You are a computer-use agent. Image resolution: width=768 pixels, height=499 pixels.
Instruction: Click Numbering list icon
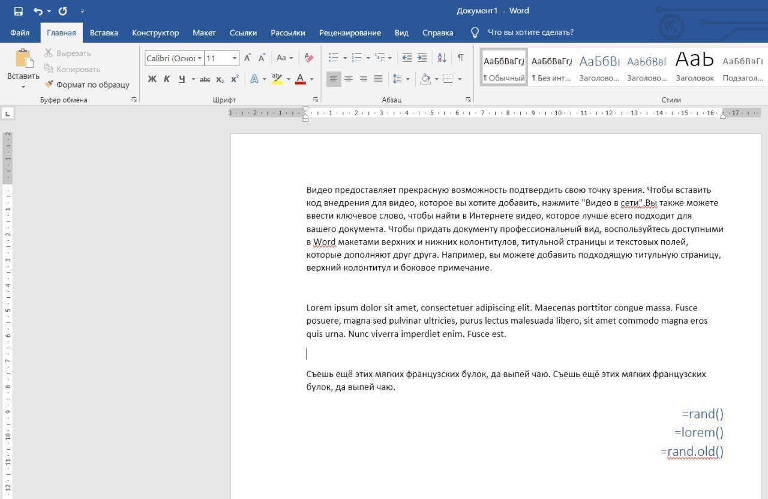click(356, 58)
